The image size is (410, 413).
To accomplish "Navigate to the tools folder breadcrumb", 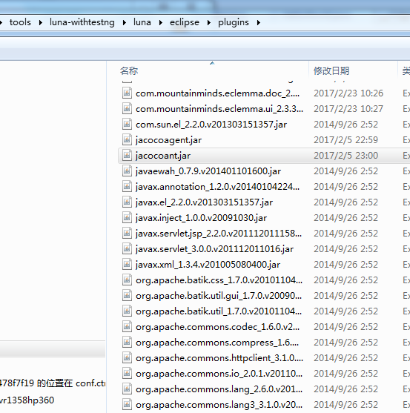I will (20, 22).
